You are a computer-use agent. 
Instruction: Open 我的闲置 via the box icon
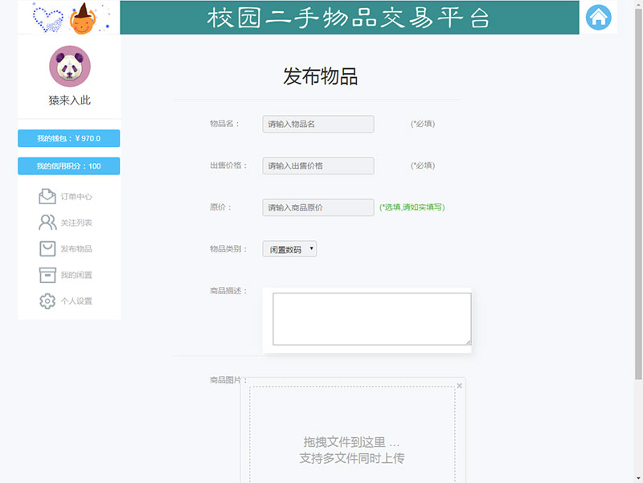[49, 276]
